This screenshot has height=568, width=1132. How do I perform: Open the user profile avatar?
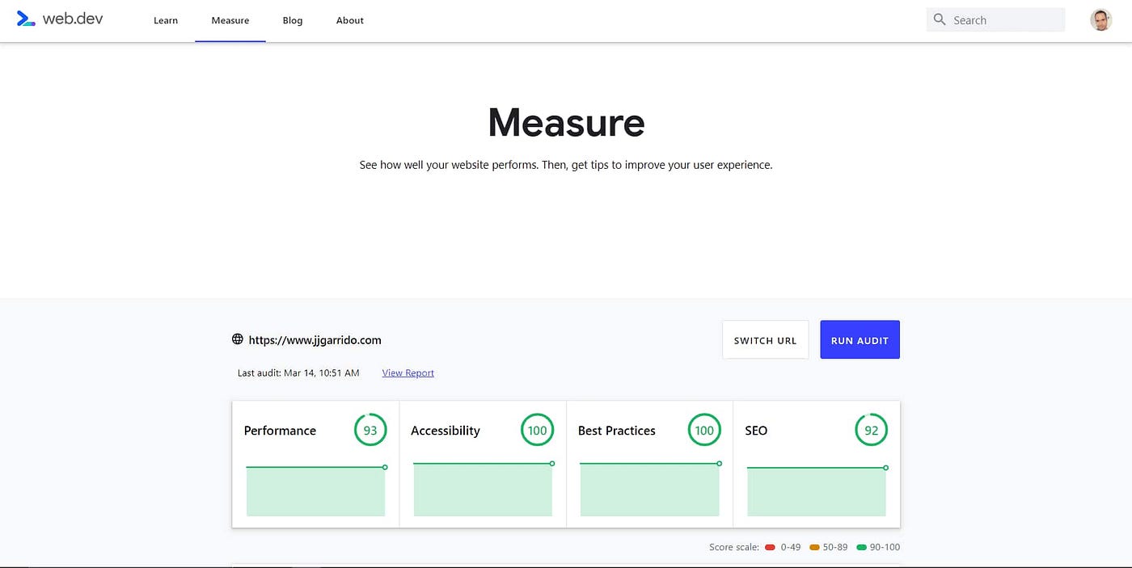pyautogui.click(x=1100, y=20)
